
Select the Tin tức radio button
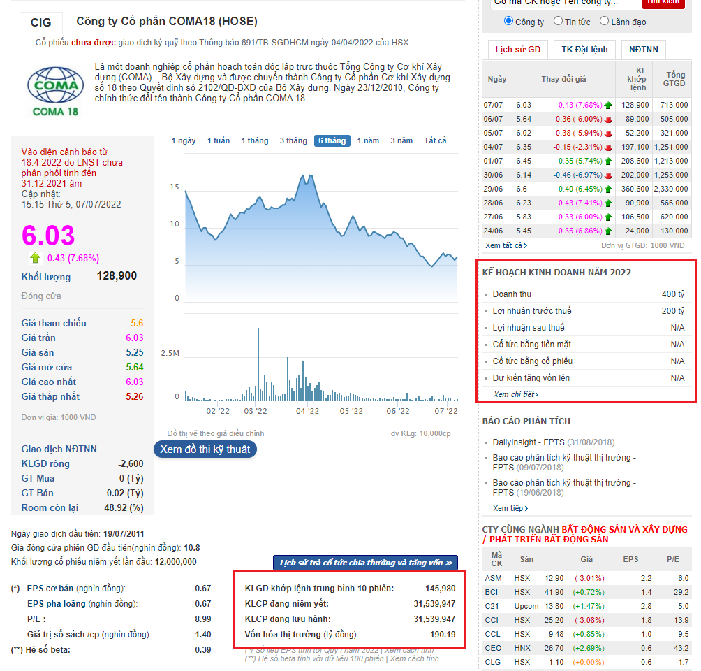click(x=558, y=21)
